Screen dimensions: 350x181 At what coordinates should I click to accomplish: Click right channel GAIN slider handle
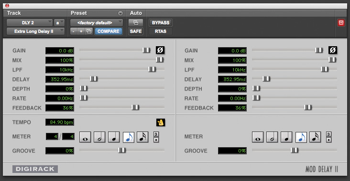pos(319,50)
